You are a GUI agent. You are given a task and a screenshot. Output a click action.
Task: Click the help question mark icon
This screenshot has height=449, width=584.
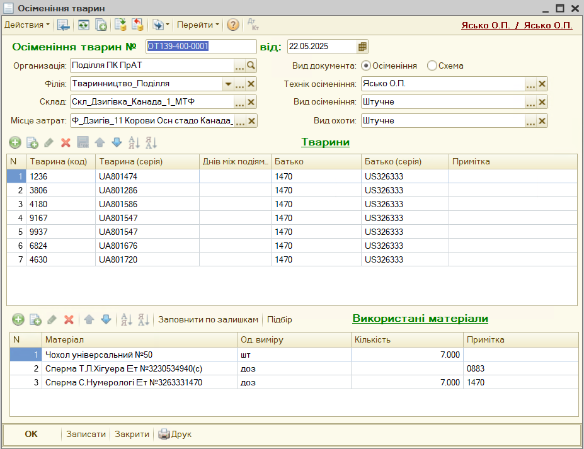(x=233, y=25)
